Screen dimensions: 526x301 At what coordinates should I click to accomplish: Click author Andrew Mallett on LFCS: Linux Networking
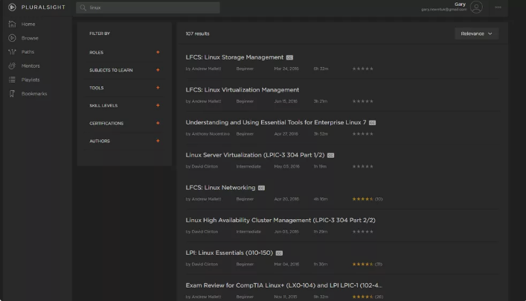[206, 199]
